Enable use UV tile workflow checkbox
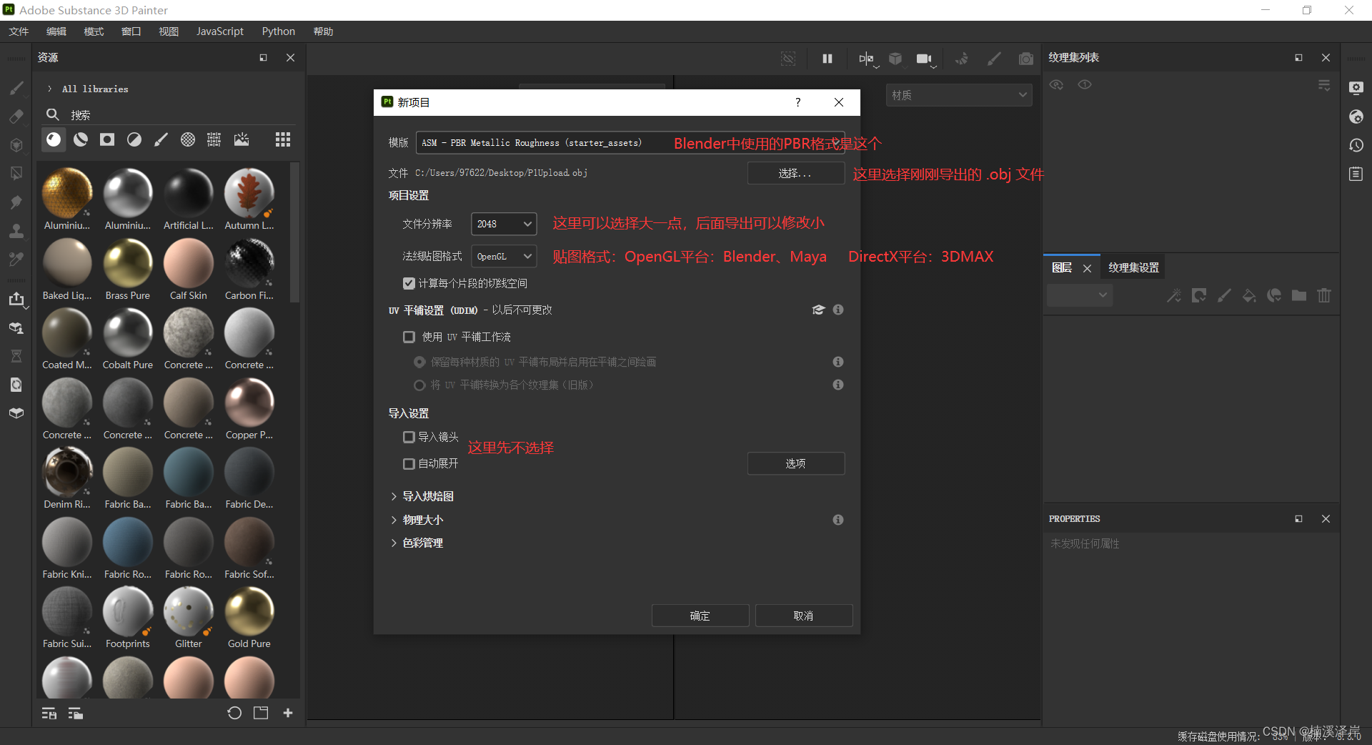 tap(409, 337)
